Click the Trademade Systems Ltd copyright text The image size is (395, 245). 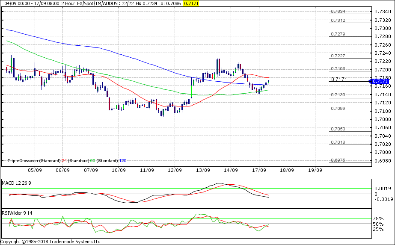point(50,242)
